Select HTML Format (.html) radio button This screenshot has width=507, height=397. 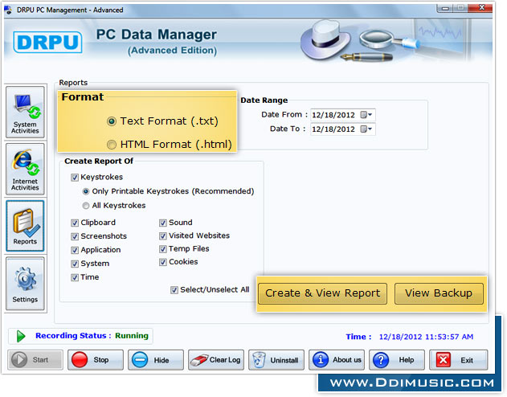[112, 145]
